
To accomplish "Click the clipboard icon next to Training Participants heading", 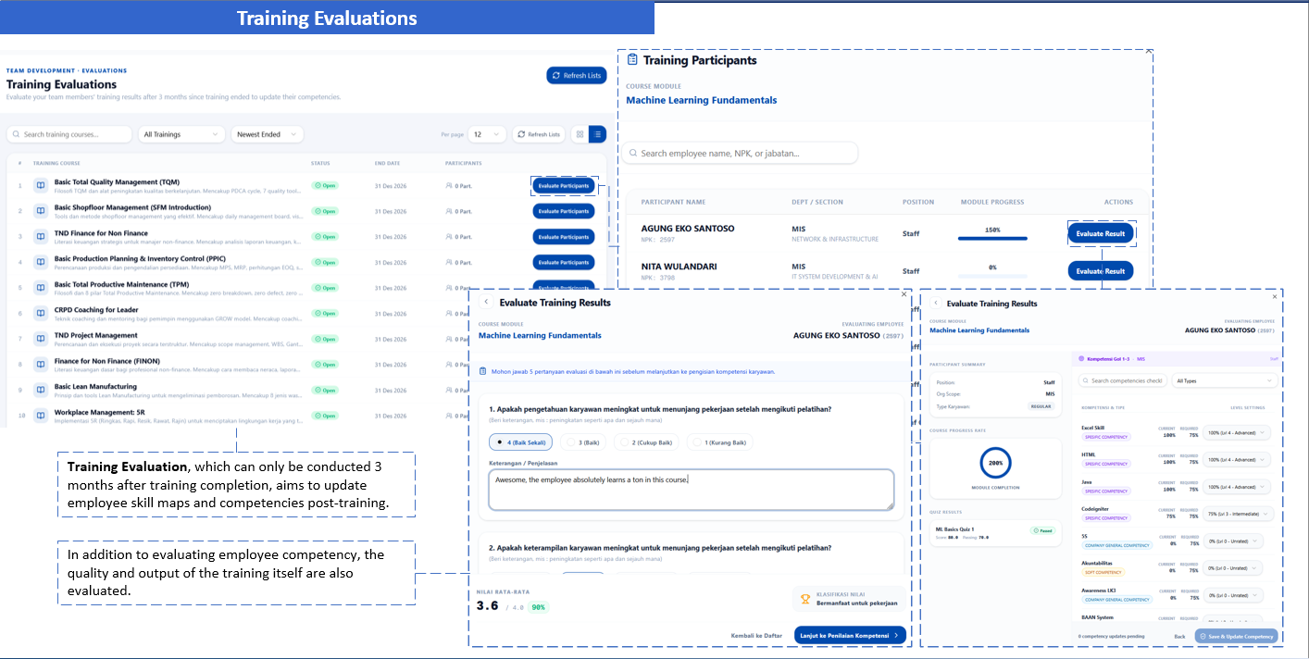I will pos(632,60).
